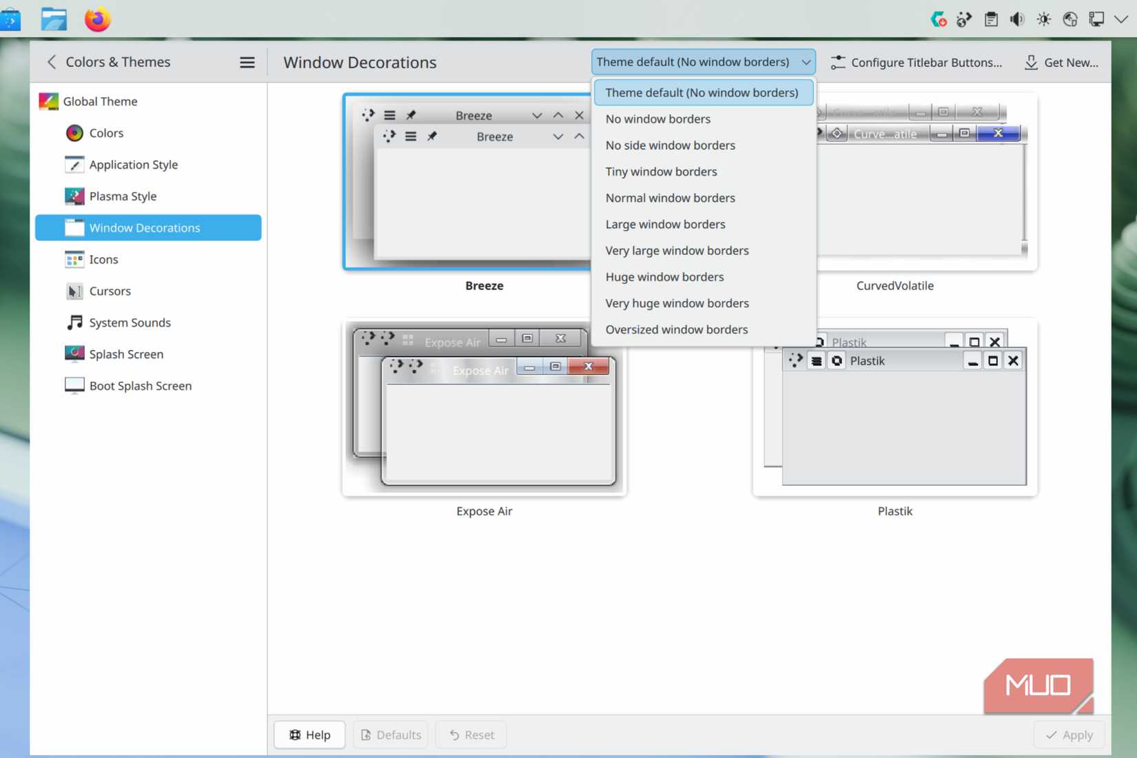
Task: Click the Global Theme icon in the sidebar
Action: click(48, 101)
